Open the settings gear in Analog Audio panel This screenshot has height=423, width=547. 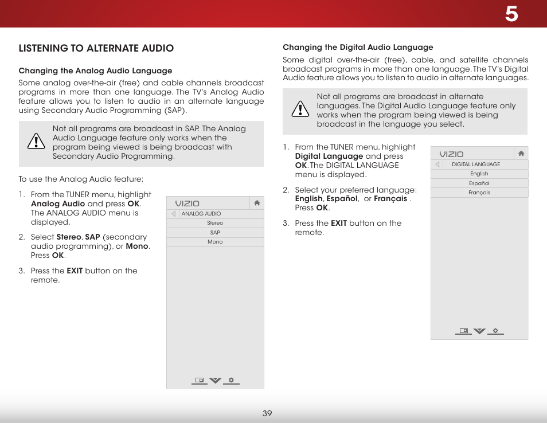(231, 380)
